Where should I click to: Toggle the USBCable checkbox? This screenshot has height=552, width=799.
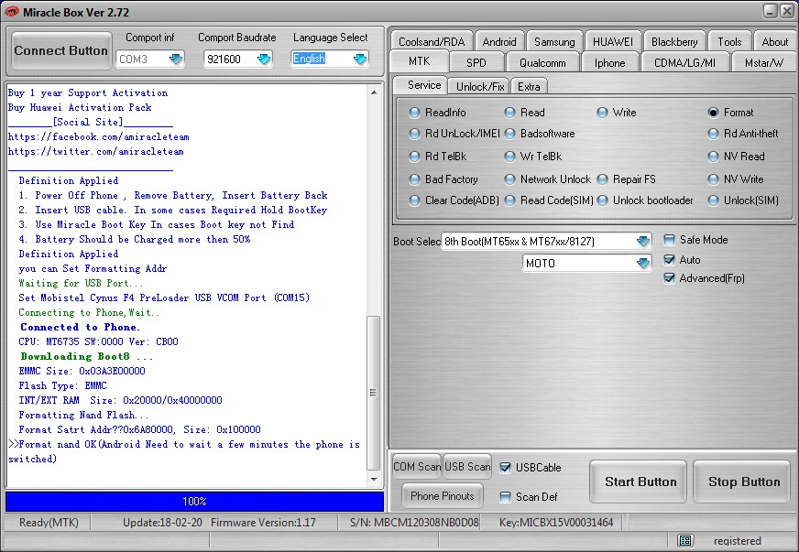(x=505, y=468)
